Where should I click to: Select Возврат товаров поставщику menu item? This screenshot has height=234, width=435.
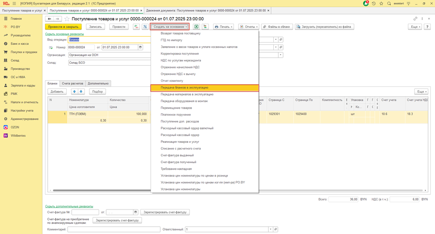click(x=205, y=33)
